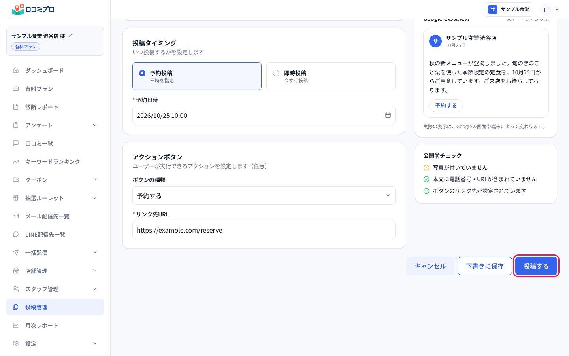Click the リンク先URL input field
Viewport: 569px width, 356px height.
(264, 230)
